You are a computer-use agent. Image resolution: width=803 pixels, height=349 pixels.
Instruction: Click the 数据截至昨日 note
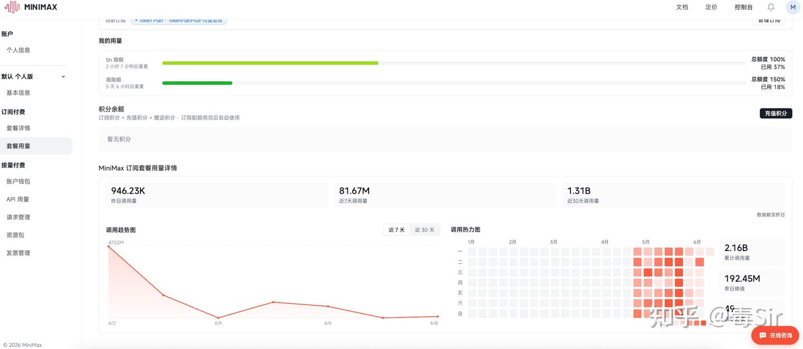[x=771, y=214]
